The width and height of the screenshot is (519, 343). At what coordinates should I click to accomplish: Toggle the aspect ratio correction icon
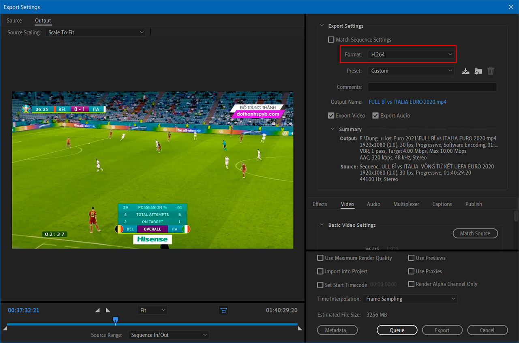coord(223,310)
